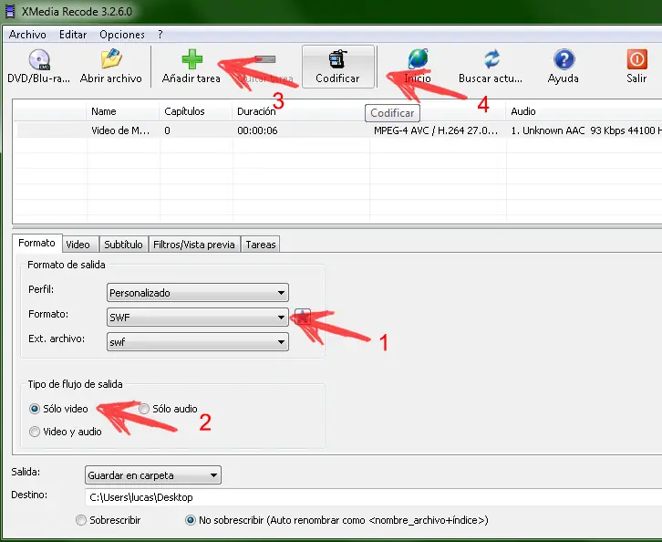
Task: Start encoding with Codificar button
Action: (338, 67)
